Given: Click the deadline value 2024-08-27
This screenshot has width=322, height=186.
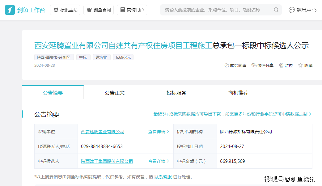Looking at the screenshot, I should (x=232, y=146).
